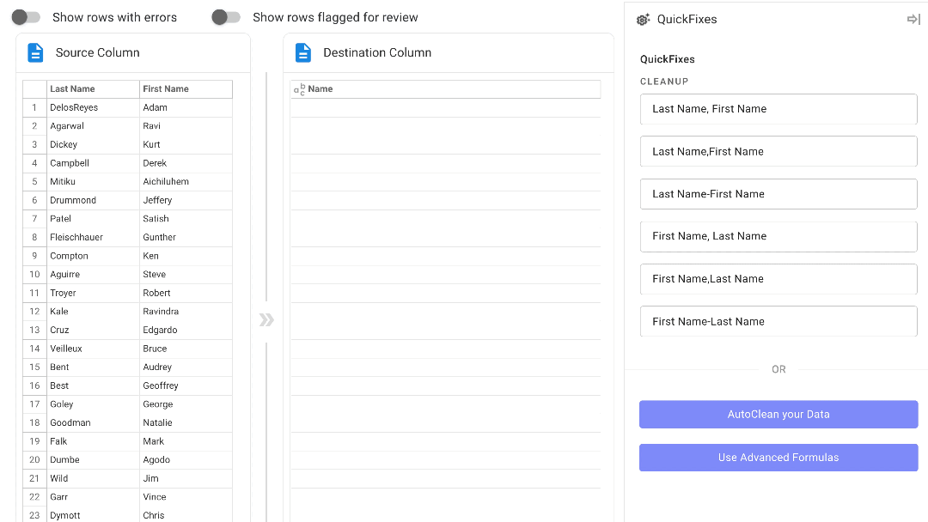928x522 pixels.
Task: Click the Best cell
Action: [93, 385]
